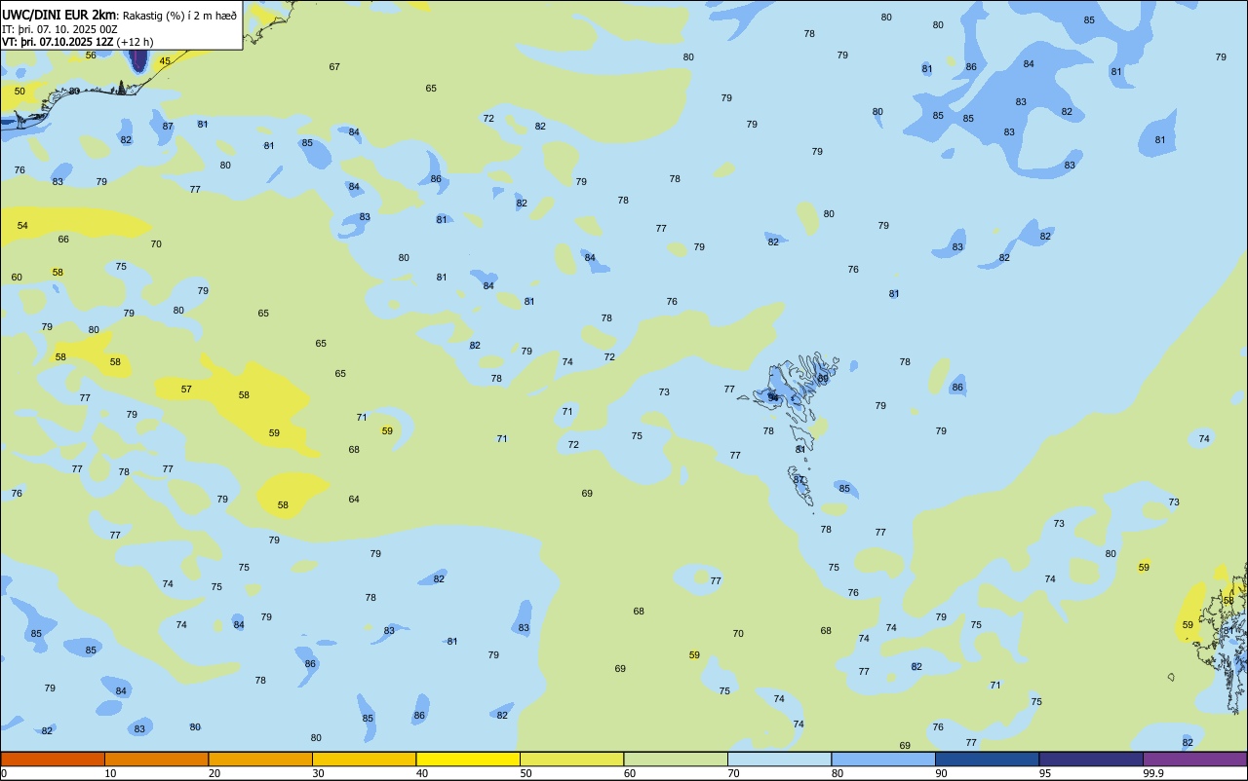Click the legend tick label '30'
Image resolution: width=1248 pixels, height=781 pixels.
coord(318,773)
